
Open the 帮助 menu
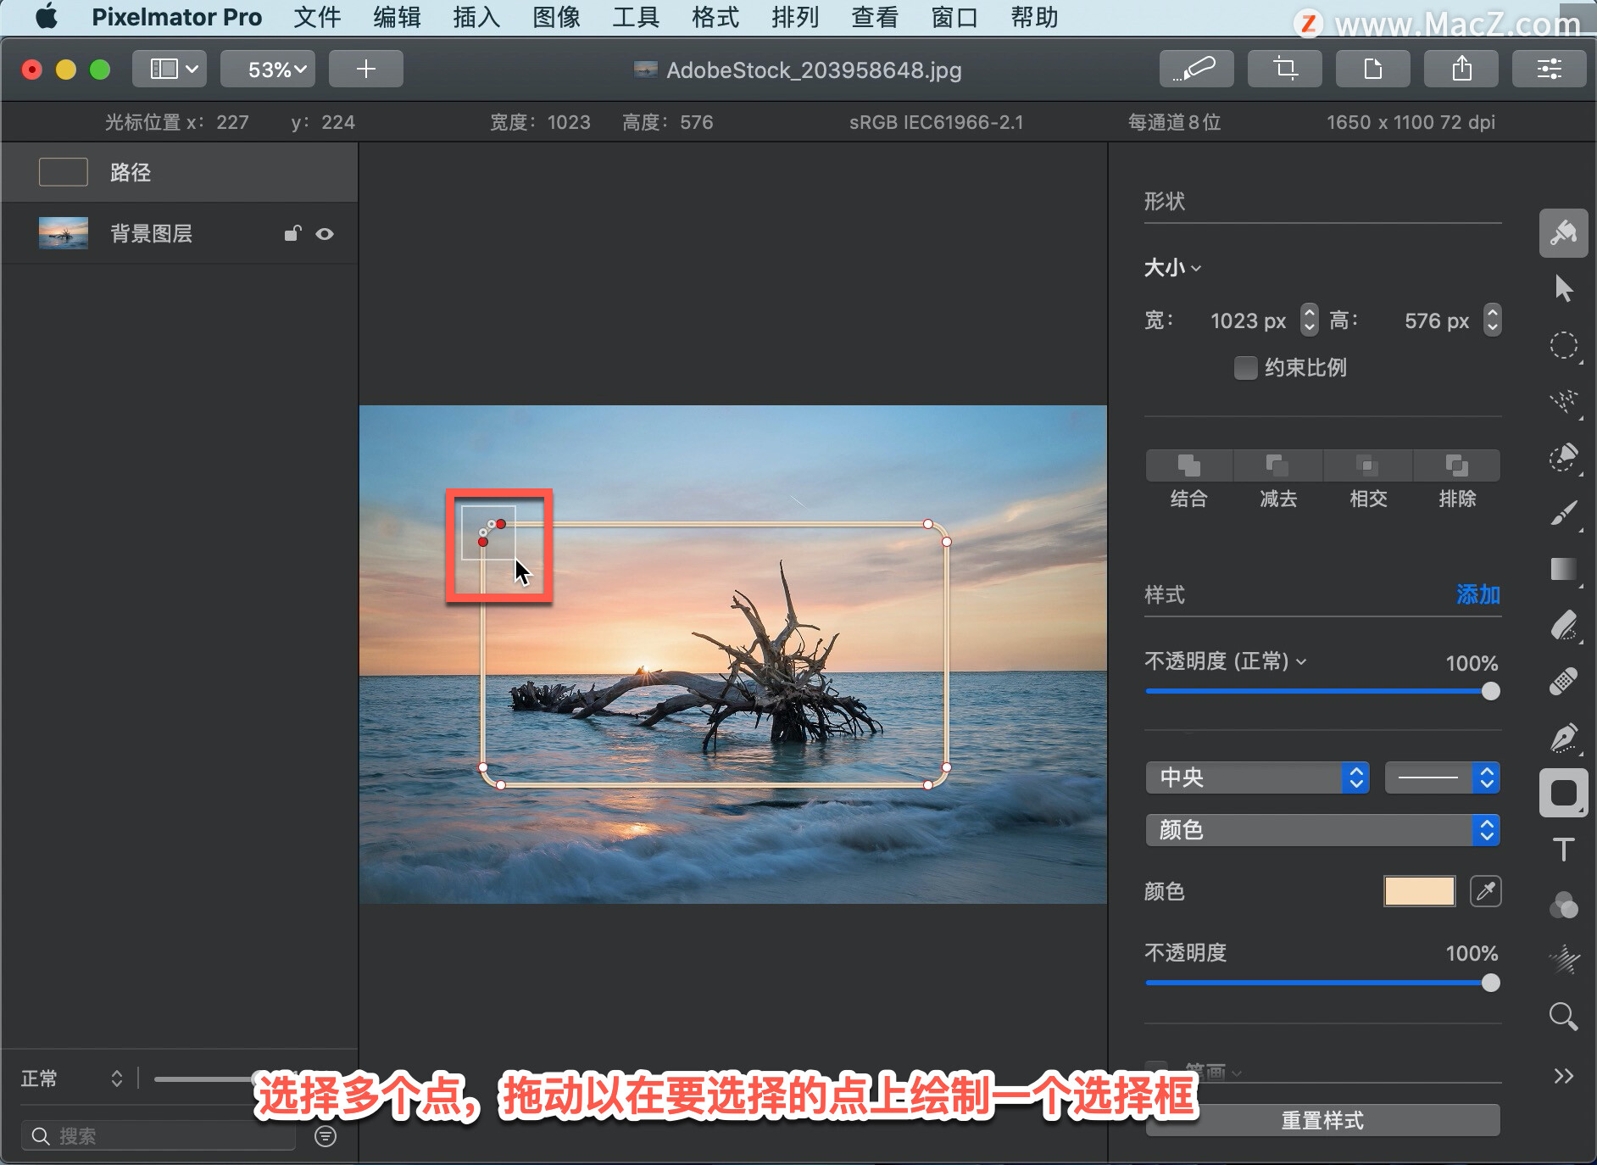click(1034, 17)
